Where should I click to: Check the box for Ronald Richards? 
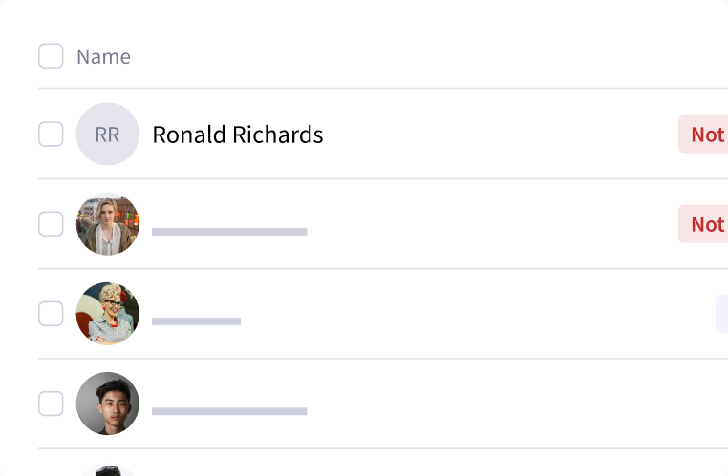[x=51, y=135]
